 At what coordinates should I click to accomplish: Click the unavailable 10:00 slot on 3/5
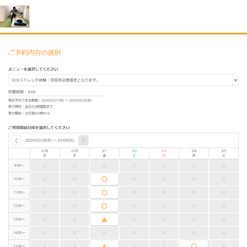pyautogui.click(x=223, y=179)
